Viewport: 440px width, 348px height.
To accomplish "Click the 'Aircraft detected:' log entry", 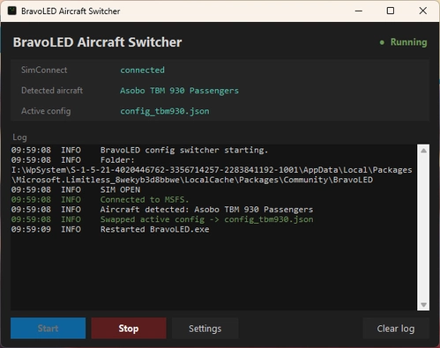I will click(x=162, y=210).
